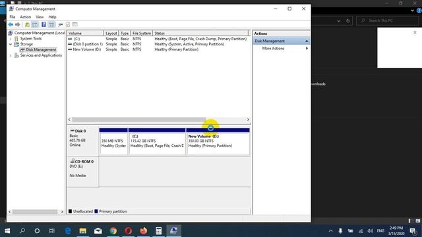Select the (C:) volume row
The height and width of the screenshot is (237, 422).
click(x=158, y=39)
